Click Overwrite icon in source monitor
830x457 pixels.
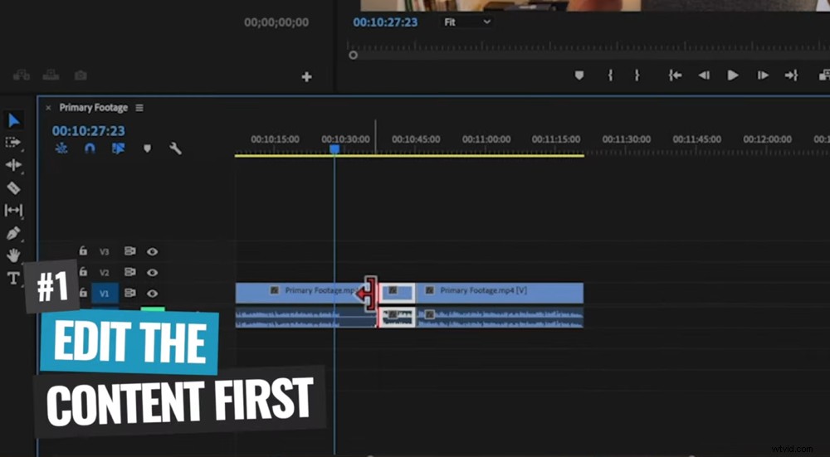point(51,75)
